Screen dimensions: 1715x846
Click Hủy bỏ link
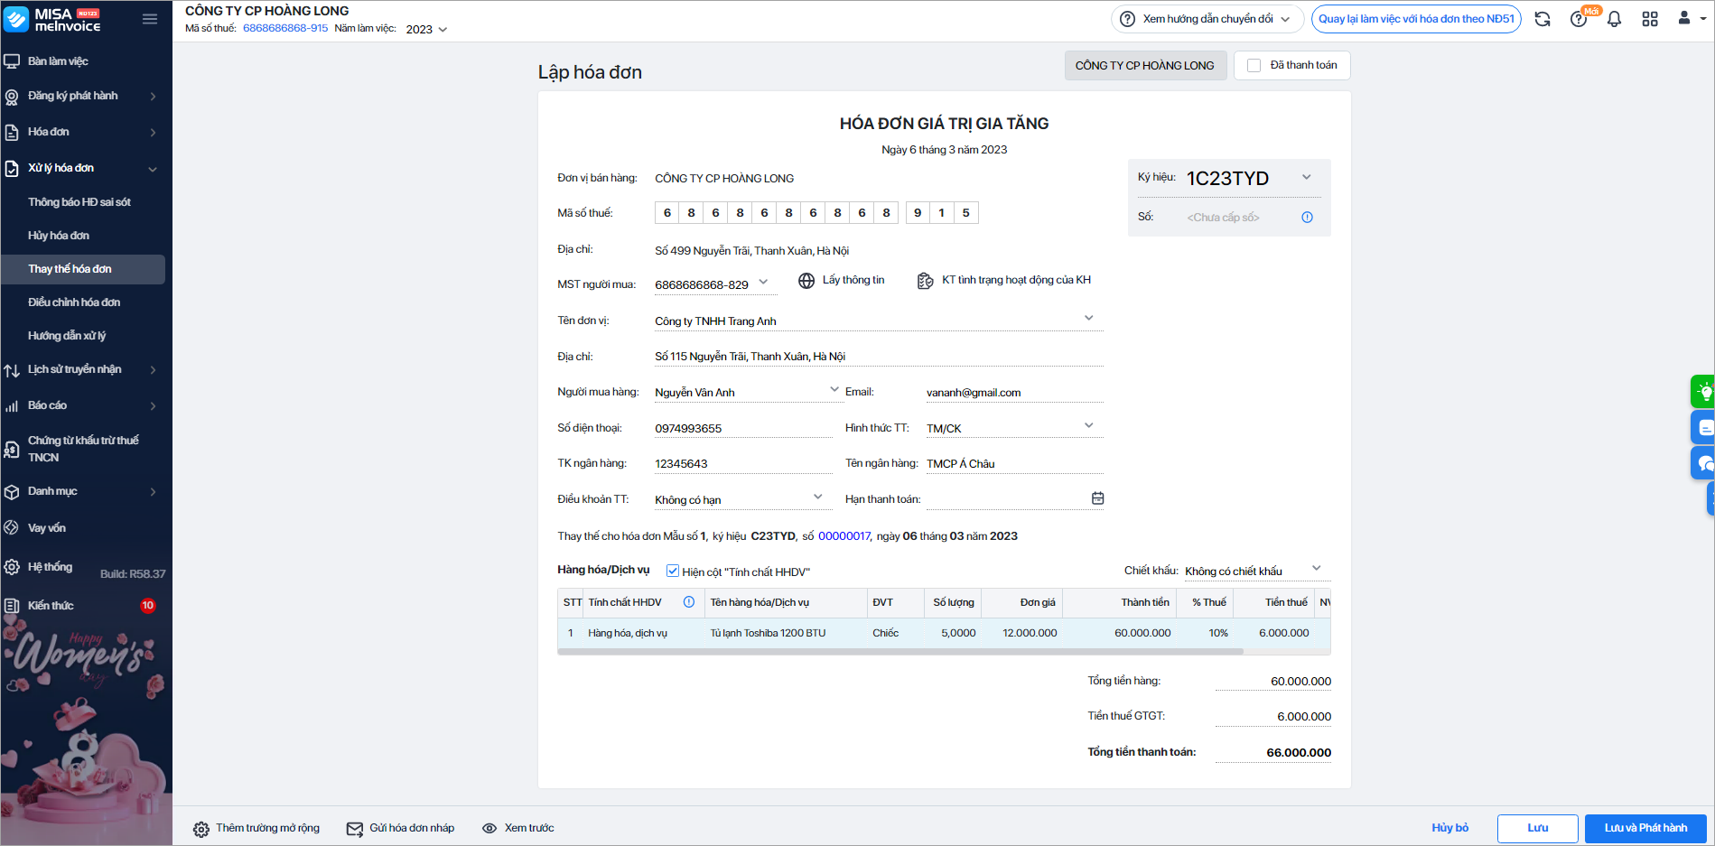[1449, 828]
